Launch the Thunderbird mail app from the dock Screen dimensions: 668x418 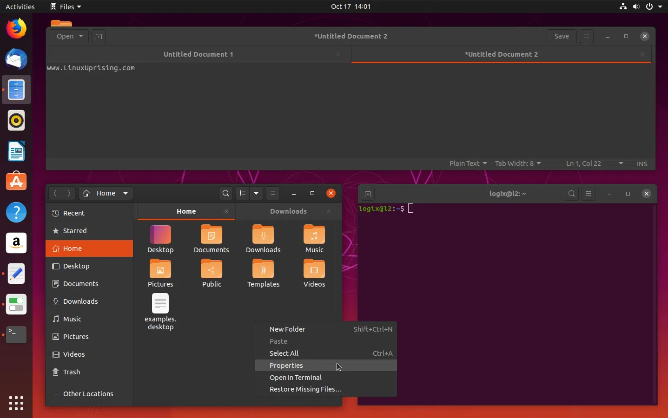16,59
